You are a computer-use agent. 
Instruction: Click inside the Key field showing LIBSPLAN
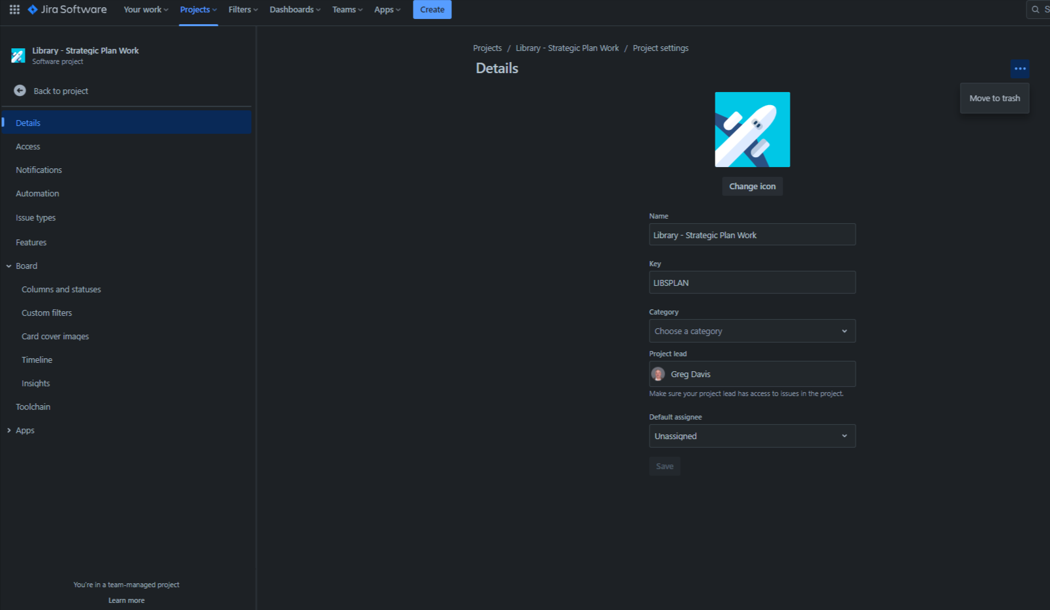coord(751,282)
